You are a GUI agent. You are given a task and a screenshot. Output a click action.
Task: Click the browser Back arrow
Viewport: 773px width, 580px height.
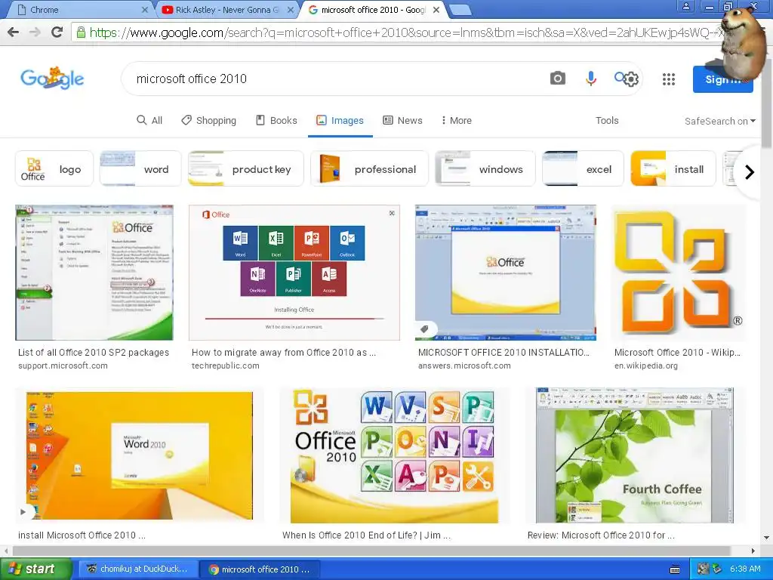point(13,32)
